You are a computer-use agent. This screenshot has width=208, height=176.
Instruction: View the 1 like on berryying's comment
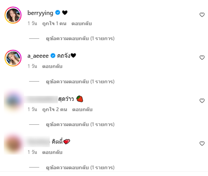[54, 24]
